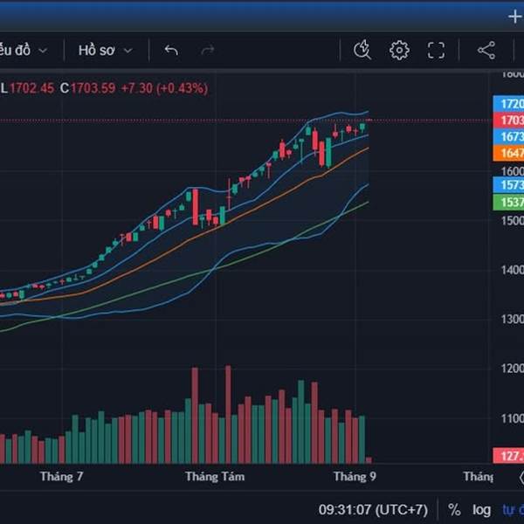Click the plus icon at top right
This screenshot has width=524, height=524.
(x=514, y=16)
